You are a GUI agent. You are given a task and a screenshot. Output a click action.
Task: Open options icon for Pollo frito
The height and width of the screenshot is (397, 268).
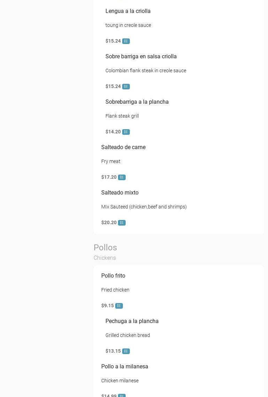pyautogui.click(x=119, y=306)
